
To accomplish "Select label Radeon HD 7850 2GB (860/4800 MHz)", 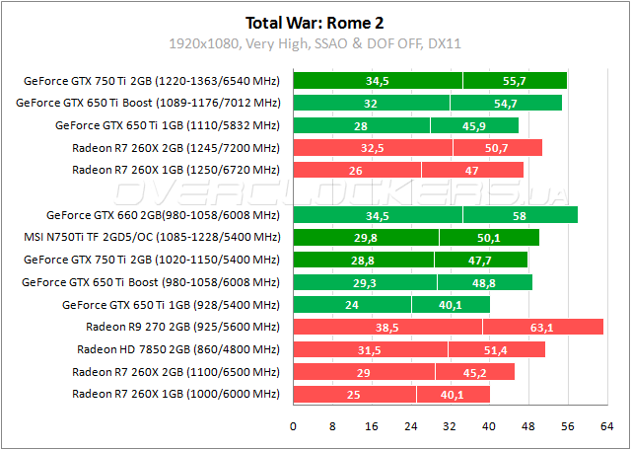I will (178, 349).
